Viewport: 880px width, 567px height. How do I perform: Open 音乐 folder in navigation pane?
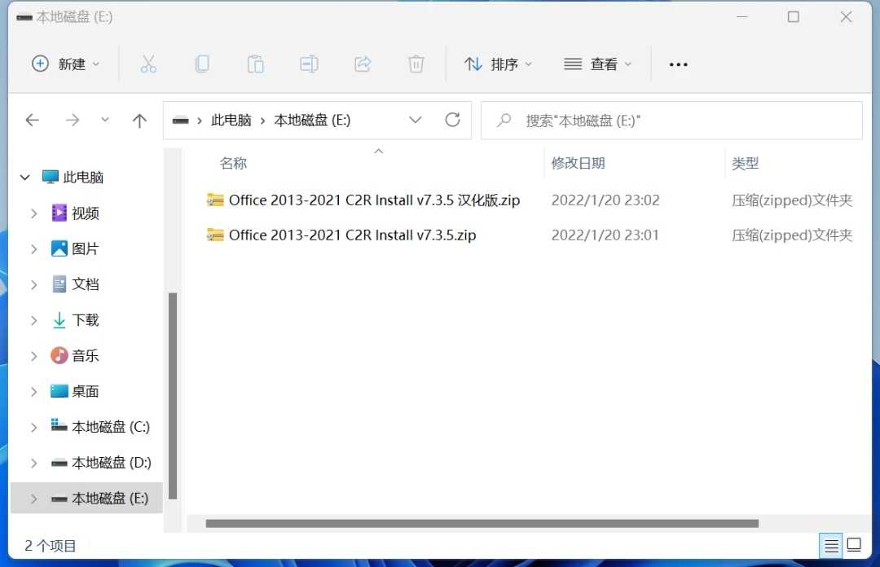click(86, 356)
